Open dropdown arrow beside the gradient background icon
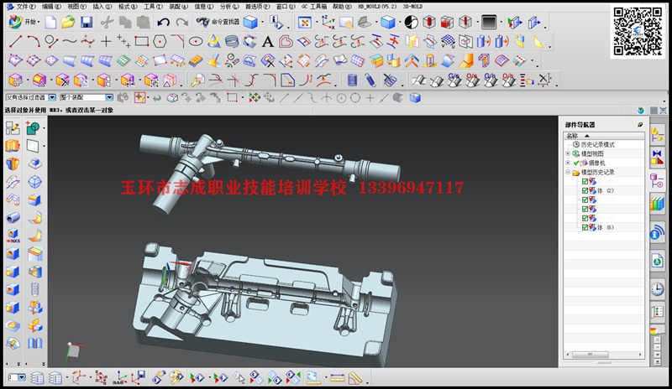672x389 pixels. tap(501, 23)
